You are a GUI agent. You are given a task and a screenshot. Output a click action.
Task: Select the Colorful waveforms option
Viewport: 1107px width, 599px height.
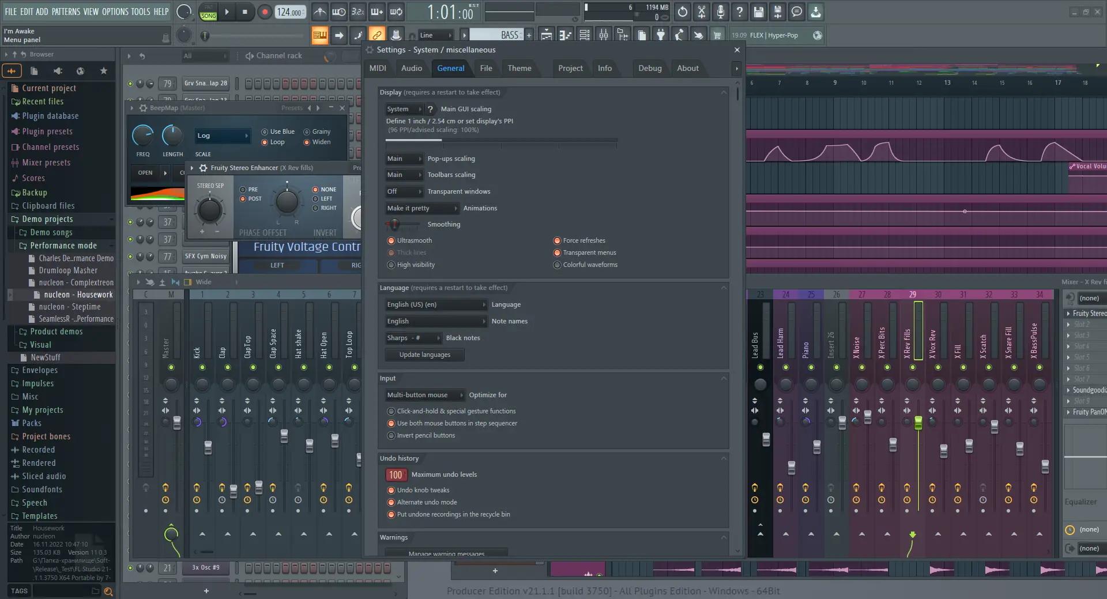[556, 265]
